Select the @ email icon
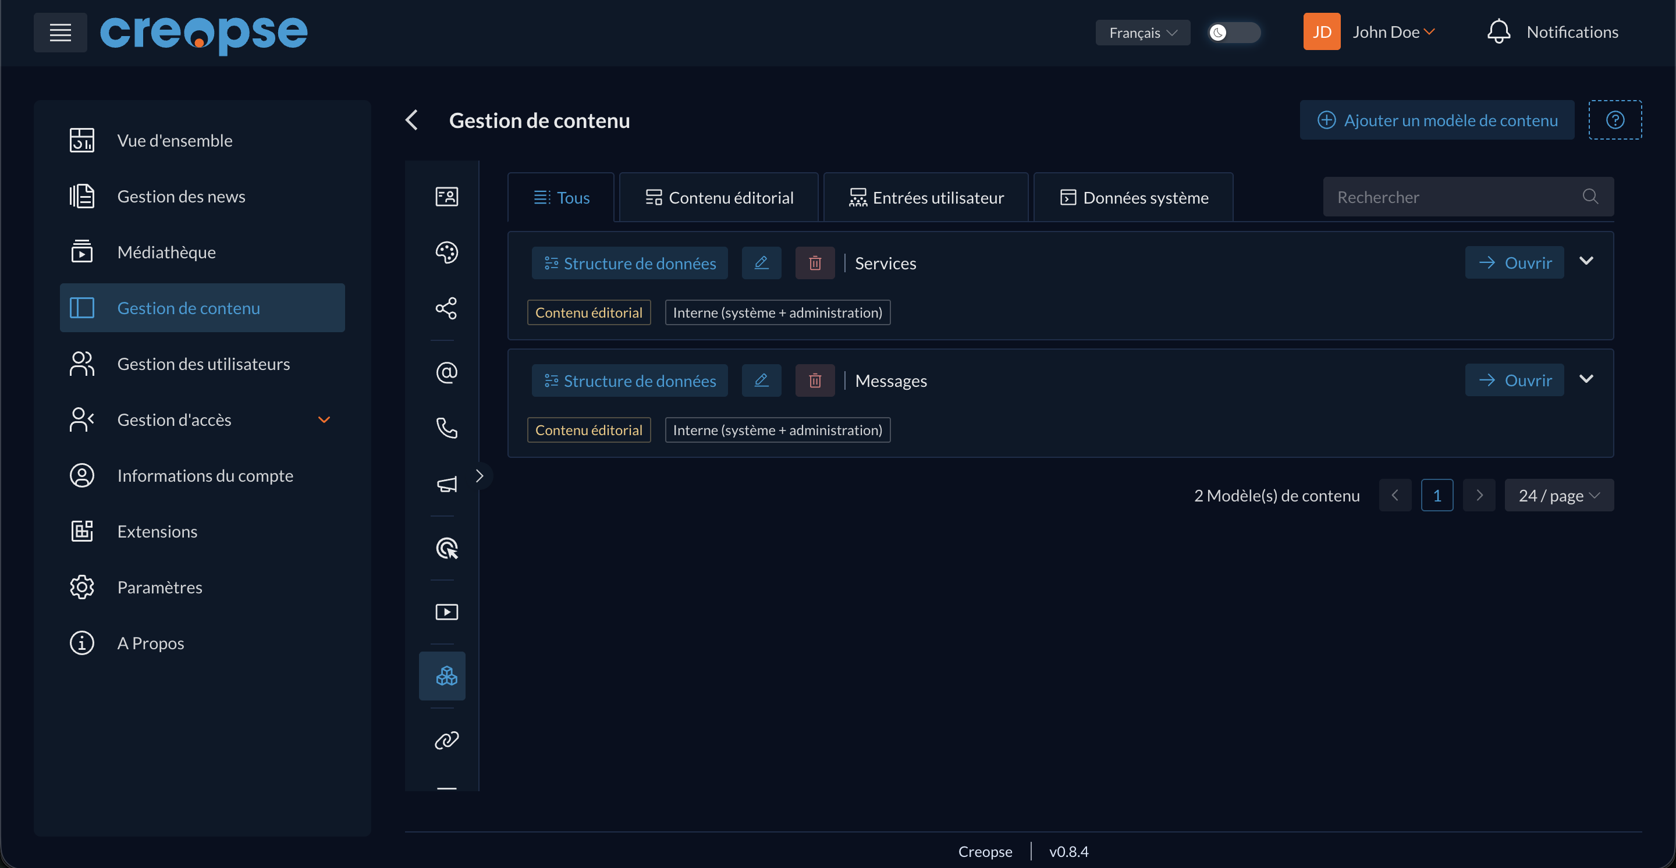This screenshot has width=1676, height=868. click(446, 372)
